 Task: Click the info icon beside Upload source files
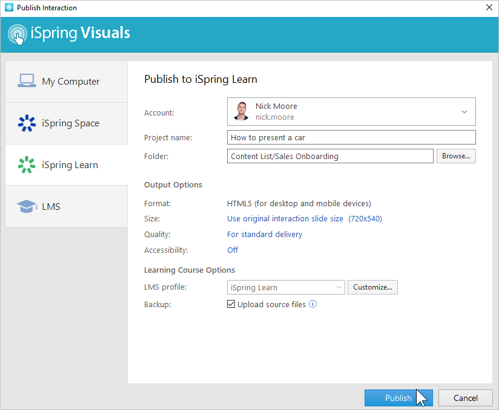point(313,304)
